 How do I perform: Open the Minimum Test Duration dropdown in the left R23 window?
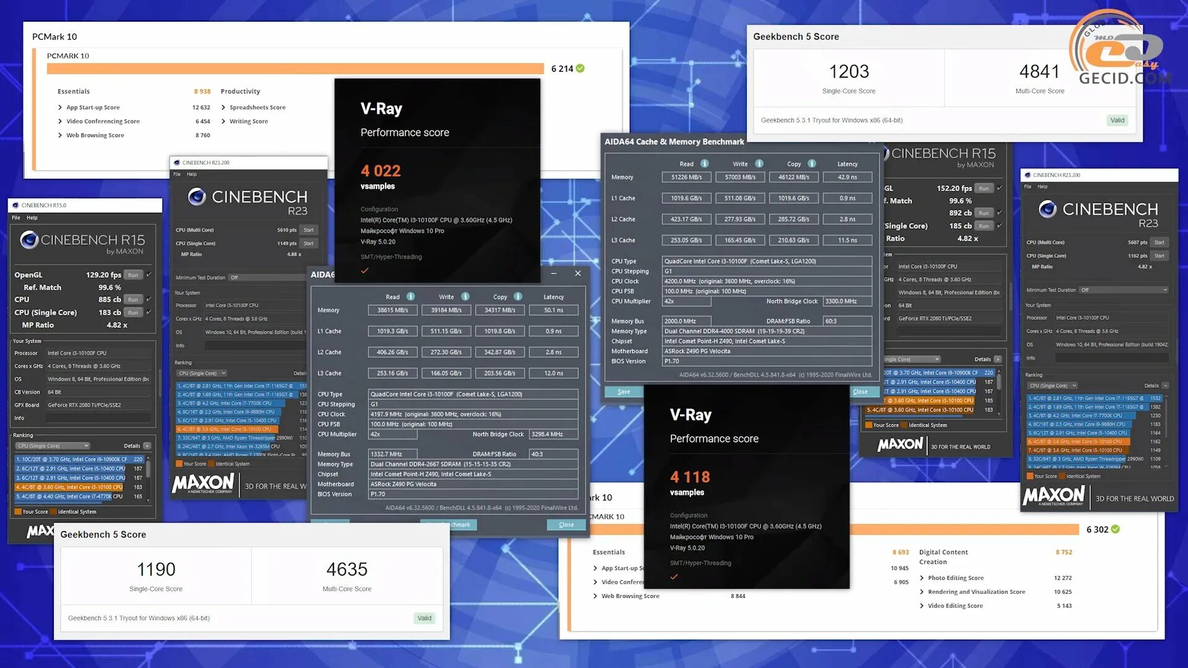(x=267, y=278)
